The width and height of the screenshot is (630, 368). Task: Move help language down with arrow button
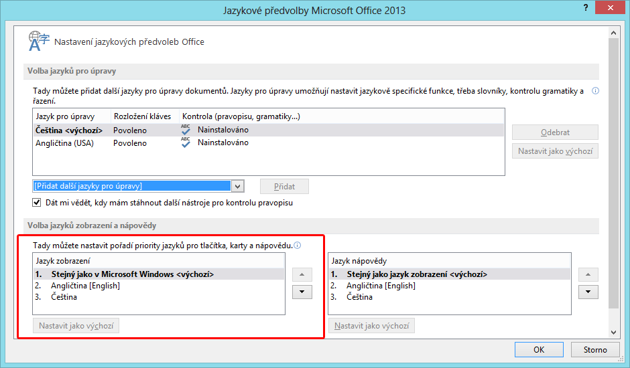click(x=588, y=292)
